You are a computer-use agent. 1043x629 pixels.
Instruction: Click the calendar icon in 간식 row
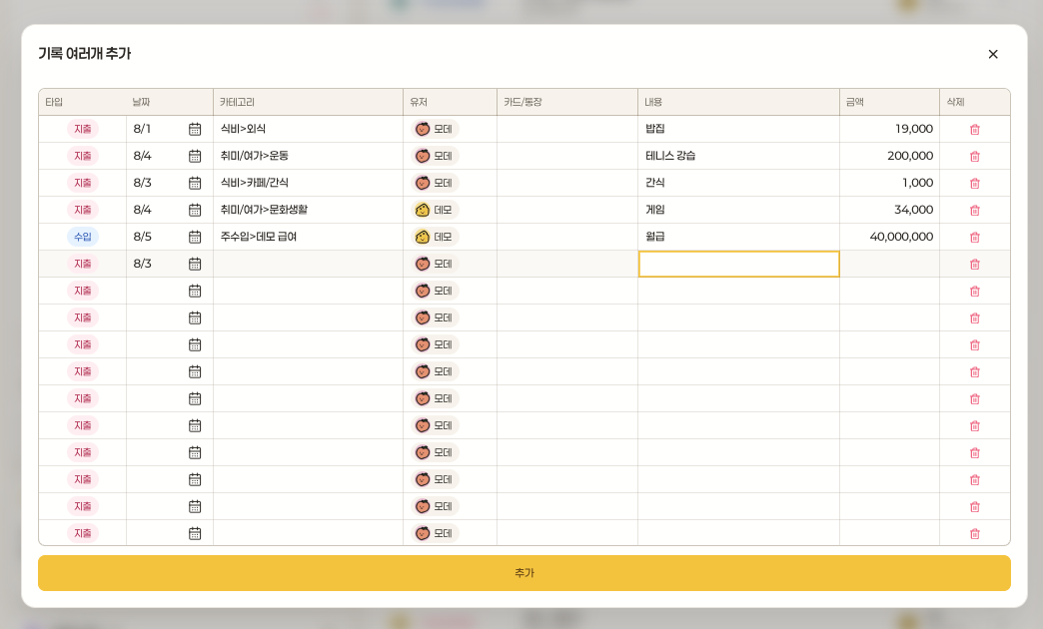click(195, 183)
